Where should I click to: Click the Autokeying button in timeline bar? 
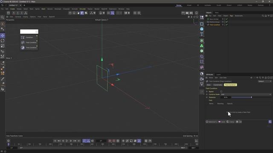click(x=114, y=141)
